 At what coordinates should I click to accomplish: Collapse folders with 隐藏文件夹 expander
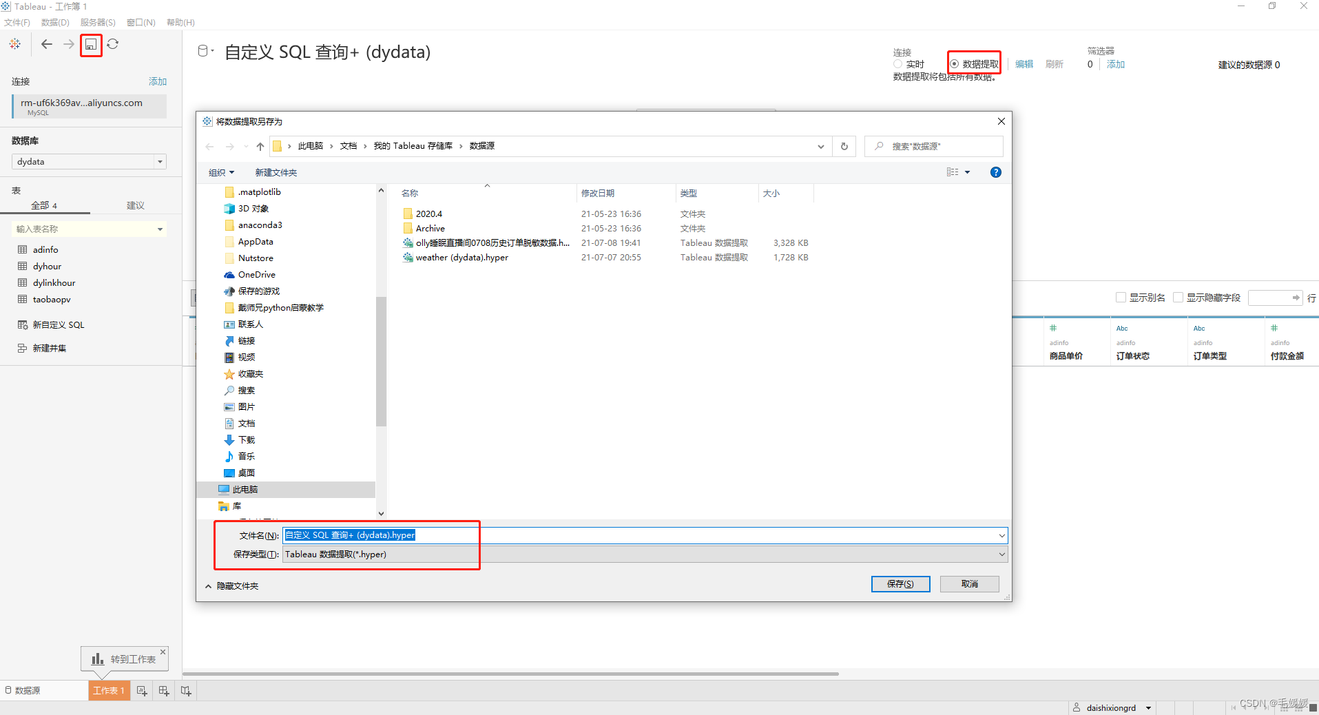click(231, 586)
